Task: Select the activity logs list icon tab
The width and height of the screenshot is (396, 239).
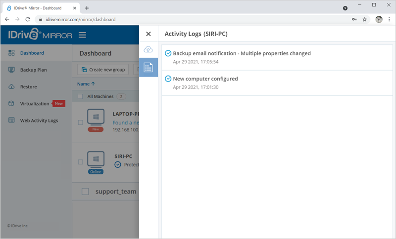Action: pos(148,67)
